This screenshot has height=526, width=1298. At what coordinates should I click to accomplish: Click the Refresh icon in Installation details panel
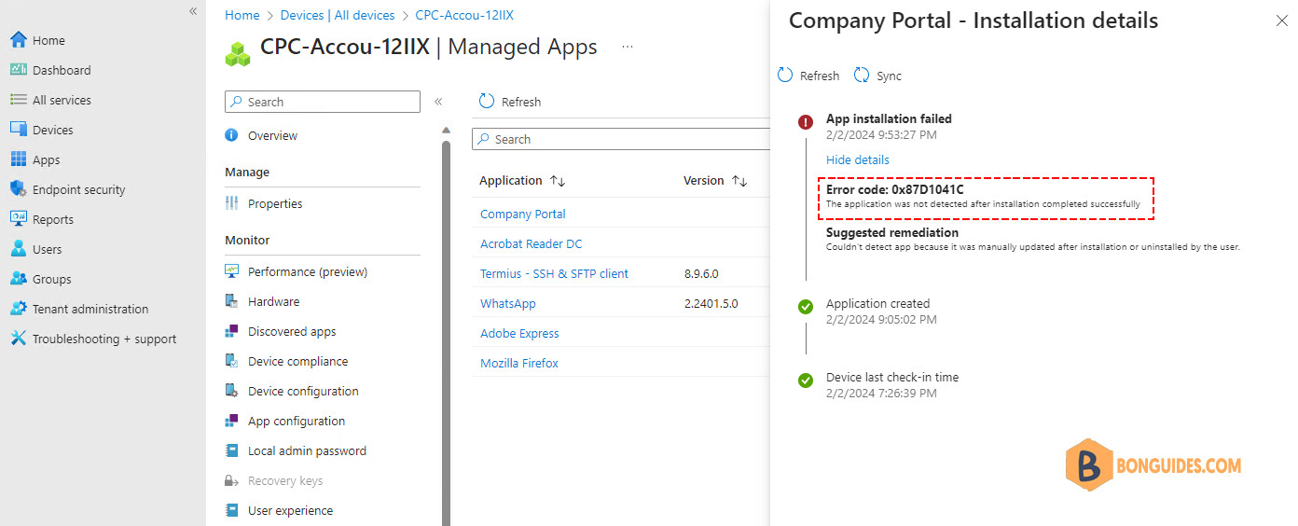[785, 76]
